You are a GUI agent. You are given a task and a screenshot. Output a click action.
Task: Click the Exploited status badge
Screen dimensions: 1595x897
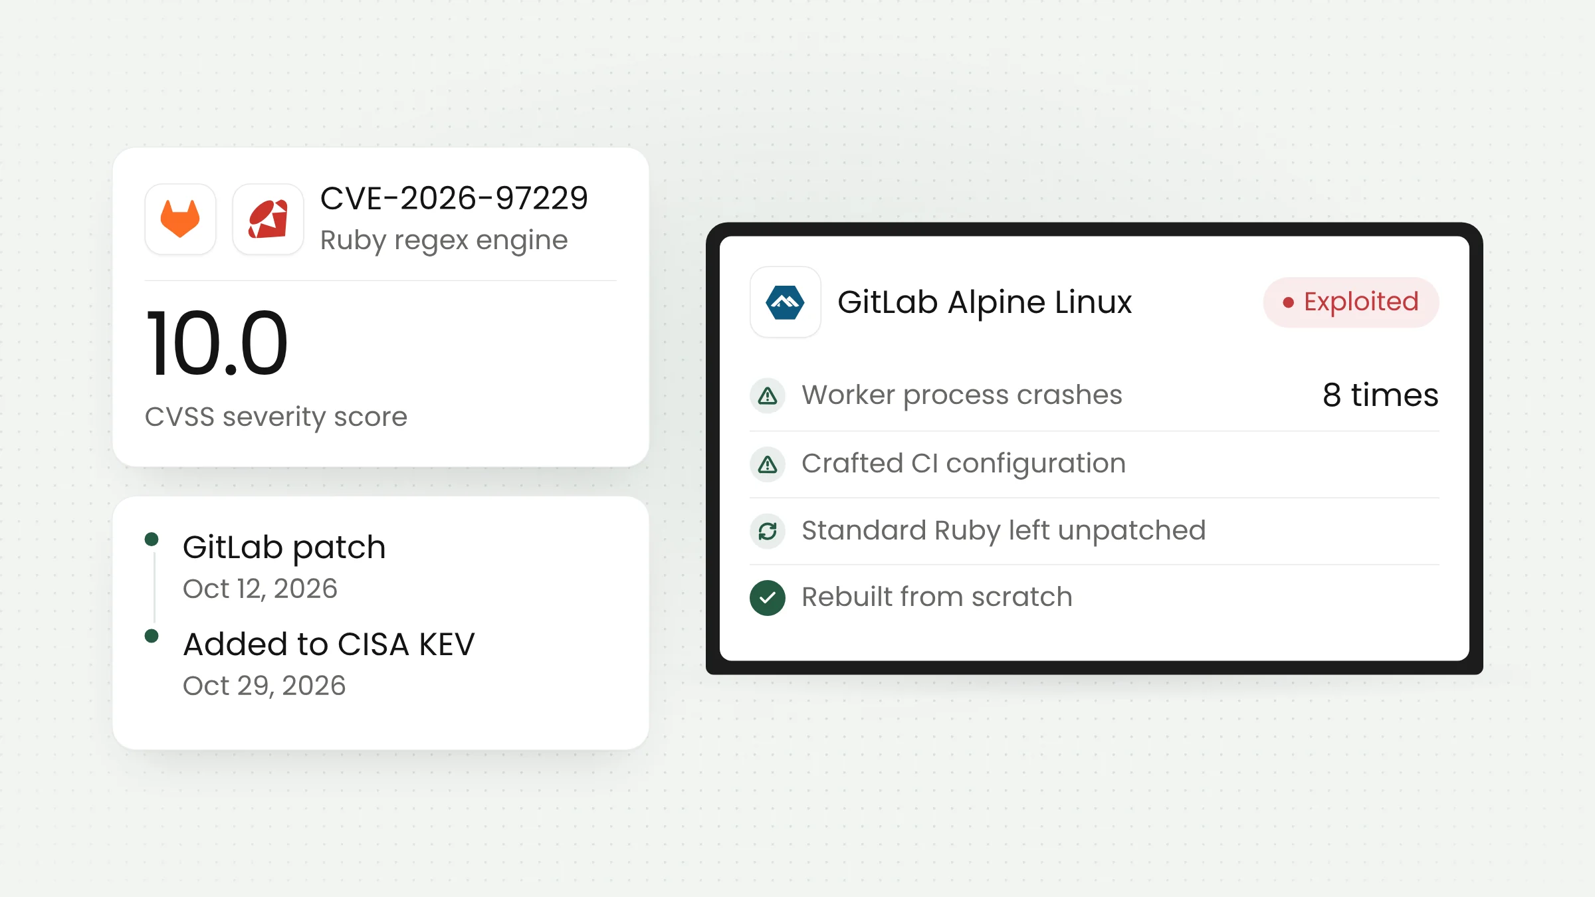[x=1351, y=302]
